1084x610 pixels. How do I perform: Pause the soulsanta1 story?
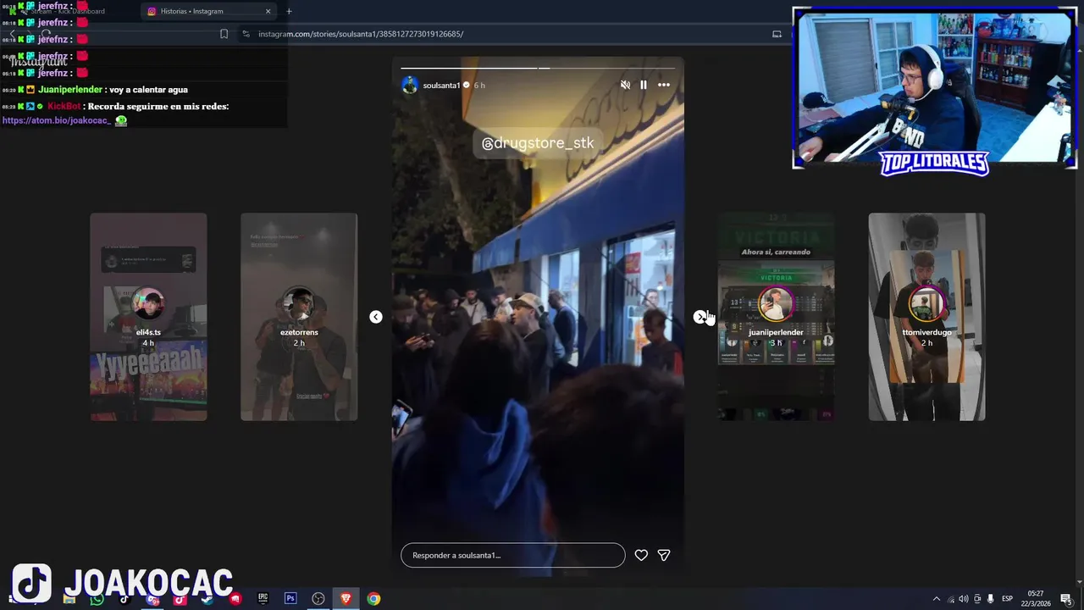(644, 85)
